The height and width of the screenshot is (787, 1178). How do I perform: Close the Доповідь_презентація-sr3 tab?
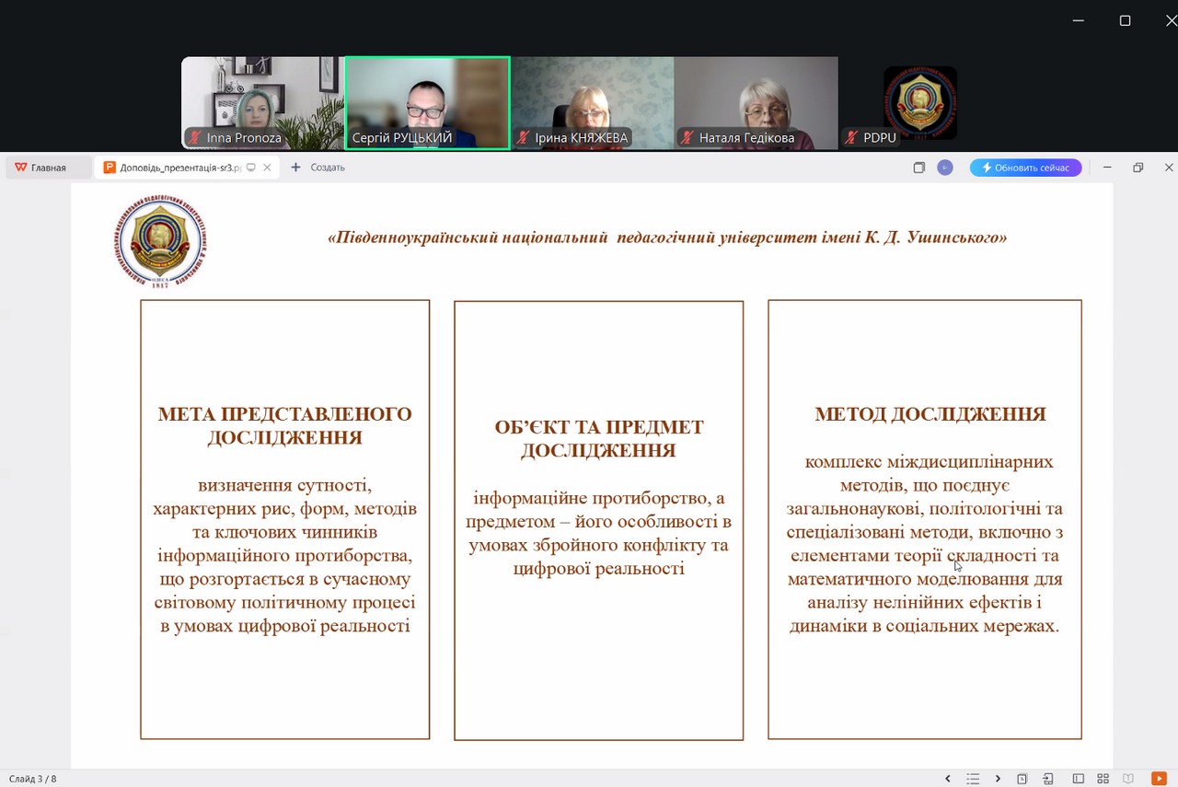(267, 168)
